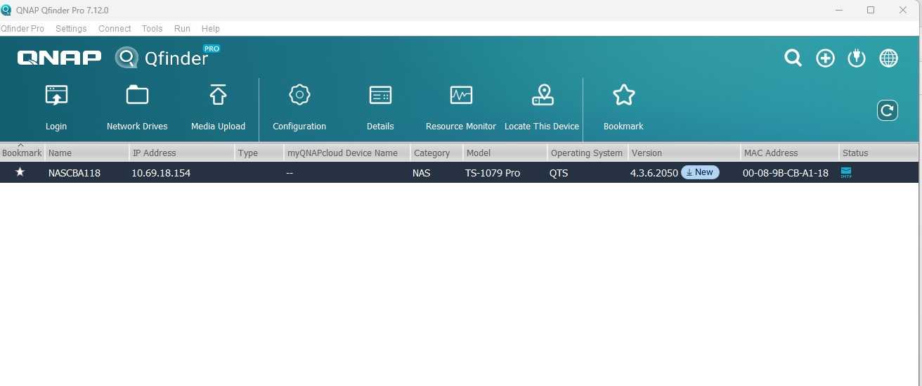Open the Connect menu
Viewport: 922px width, 386px height.
pos(115,29)
